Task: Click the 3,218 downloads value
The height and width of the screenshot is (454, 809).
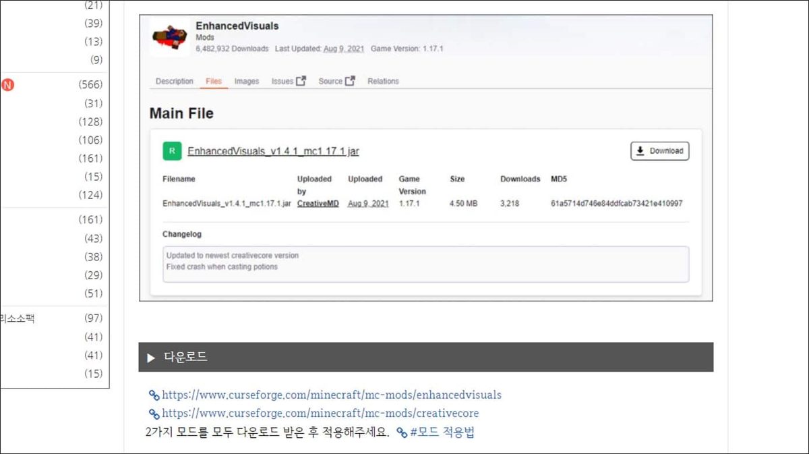Action: coord(510,203)
